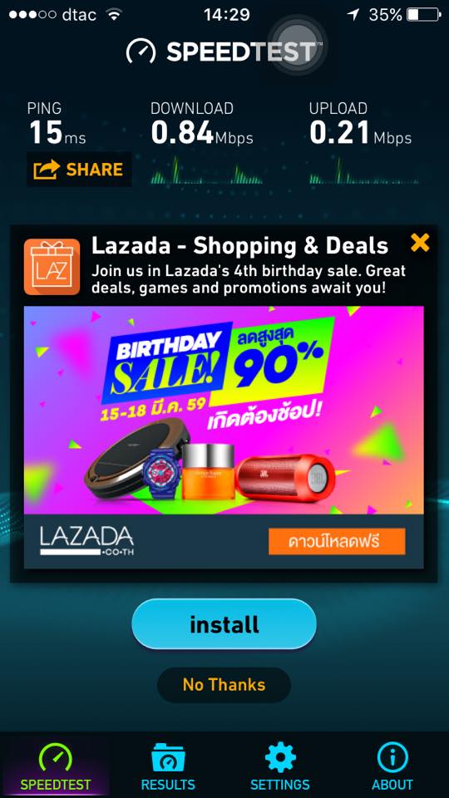Tap the Speedtest logo gauge icon
The width and height of the screenshot is (449, 798).
pyautogui.click(x=141, y=52)
